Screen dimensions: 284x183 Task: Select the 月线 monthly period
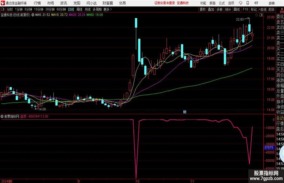[x=88, y=9]
